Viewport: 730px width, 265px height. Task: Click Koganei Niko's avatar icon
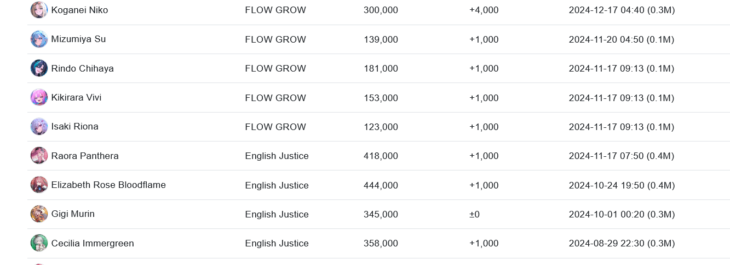[39, 10]
